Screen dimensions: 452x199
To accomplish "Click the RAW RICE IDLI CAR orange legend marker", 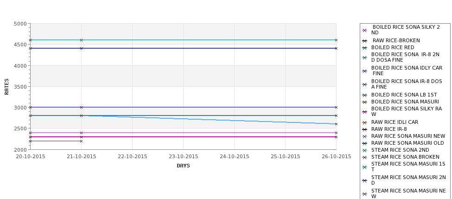I will point(365,122).
